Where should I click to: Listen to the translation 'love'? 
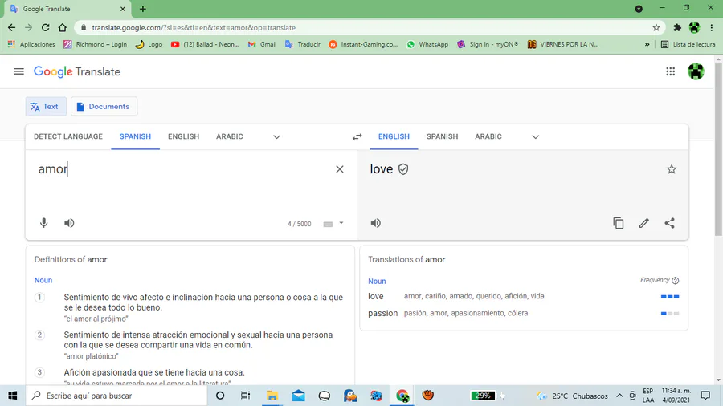(376, 223)
